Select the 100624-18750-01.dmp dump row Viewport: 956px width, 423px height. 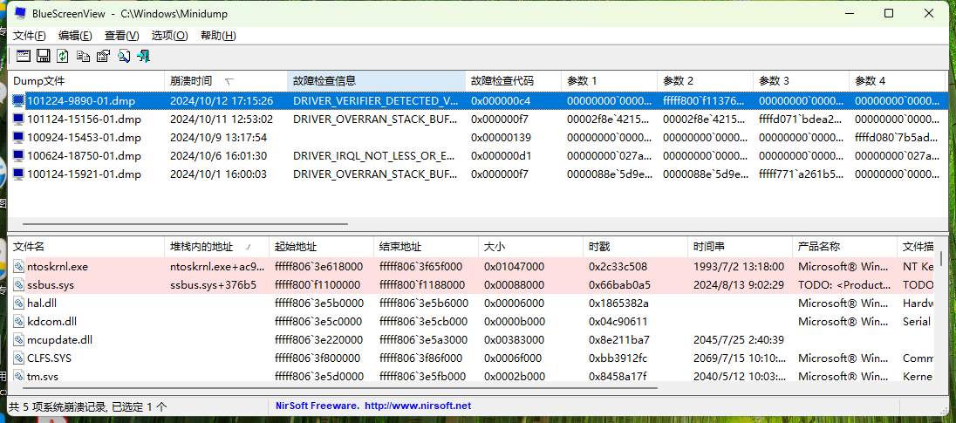point(478,155)
